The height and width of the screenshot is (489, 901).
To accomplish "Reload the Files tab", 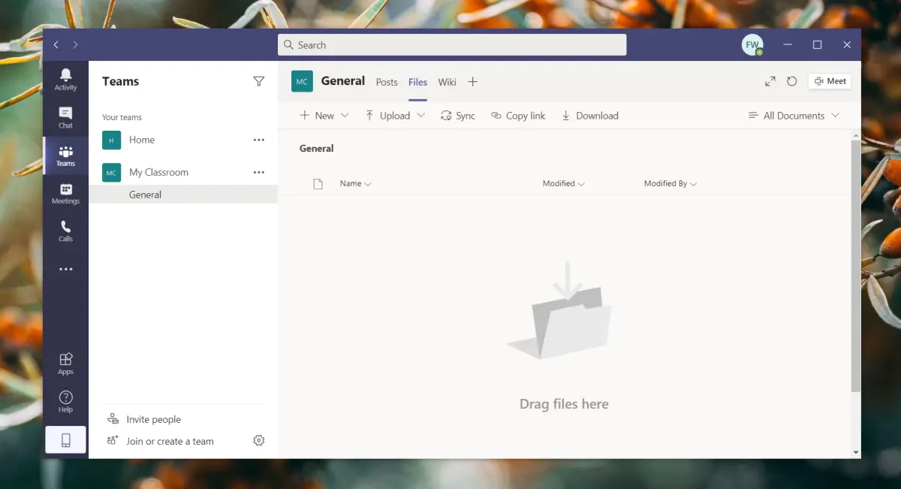I will pyautogui.click(x=791, y=81).
